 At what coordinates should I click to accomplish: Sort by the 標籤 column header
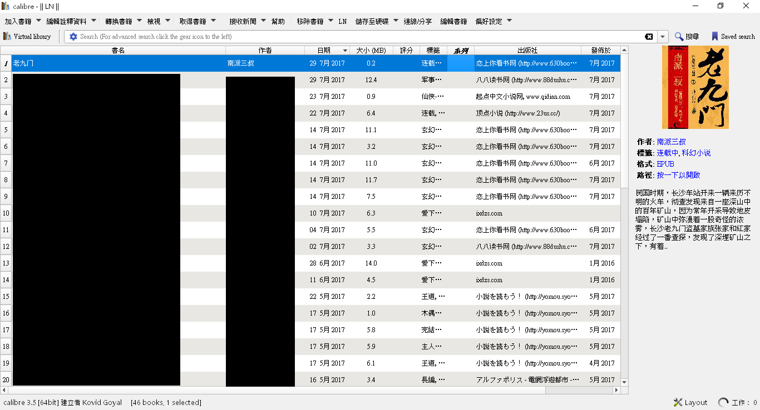[433, 51]
